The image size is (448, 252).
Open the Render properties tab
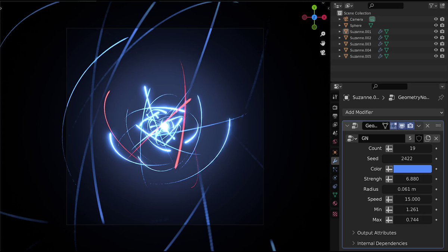tap(335, 107)
